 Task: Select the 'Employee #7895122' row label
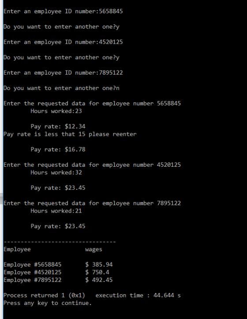point(32,280)
